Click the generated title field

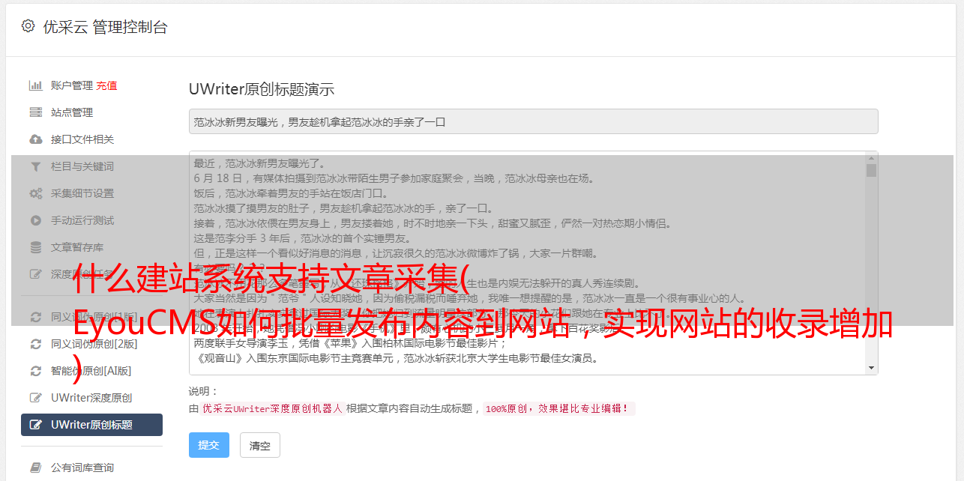click(533, 121)
